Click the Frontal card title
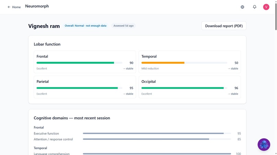Screen dimensions: 277x155 pyautogui.click(x=42, y=56)
